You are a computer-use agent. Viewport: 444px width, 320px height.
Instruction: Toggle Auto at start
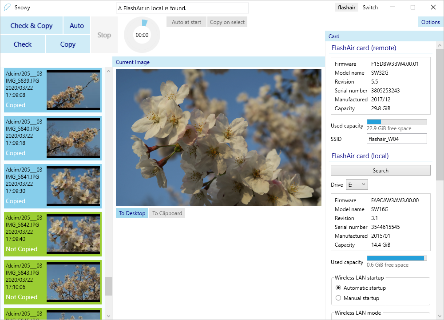[x=186, y=22]
